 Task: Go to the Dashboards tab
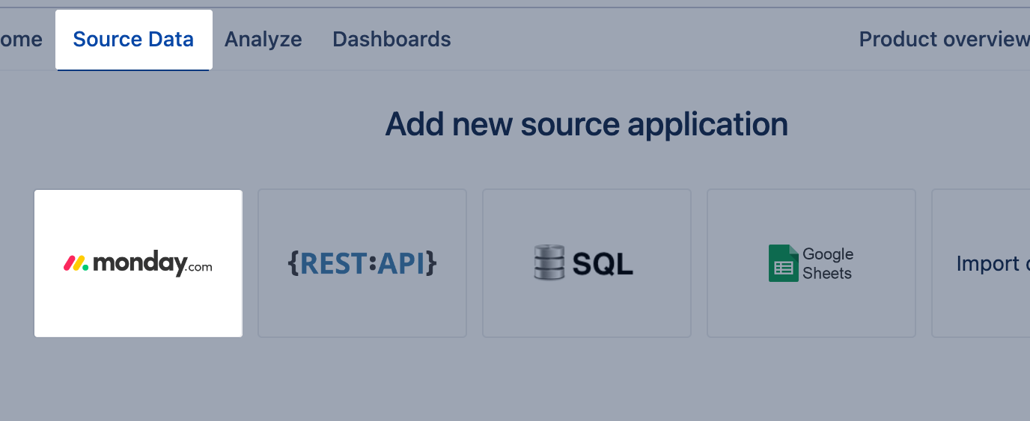click(391, 40)
